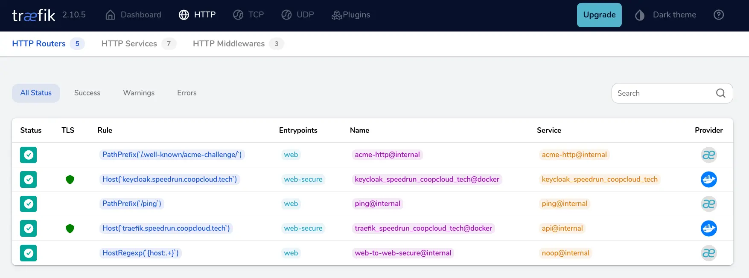Click the success status icon for traefik_speedrun router
Screen dimensions: 749x278
[x=29, y=229]
